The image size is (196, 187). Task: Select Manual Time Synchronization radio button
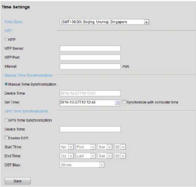click(x=6, y=84)
